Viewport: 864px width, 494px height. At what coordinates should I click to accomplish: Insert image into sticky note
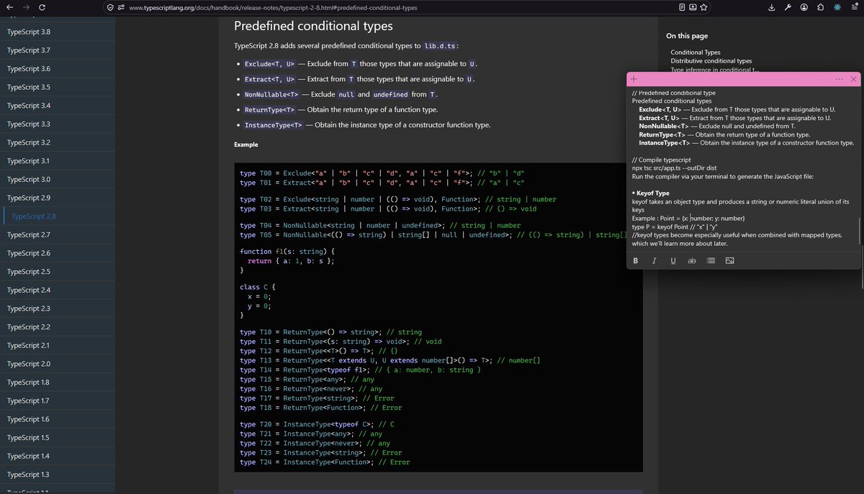(729, 260)
